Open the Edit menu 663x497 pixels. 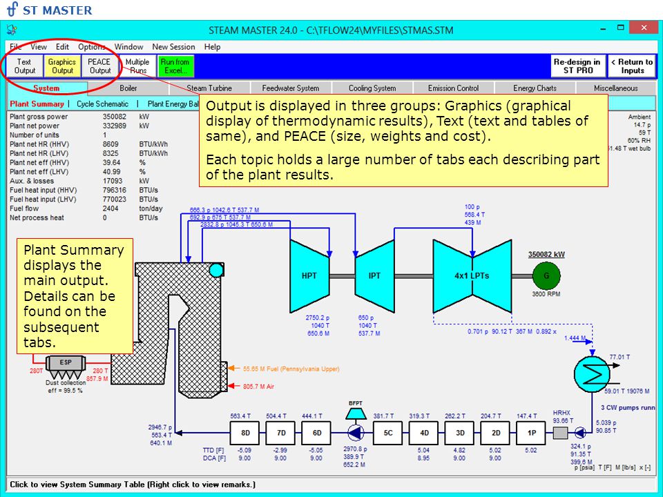pyautogui.click(x=62, y=47)
